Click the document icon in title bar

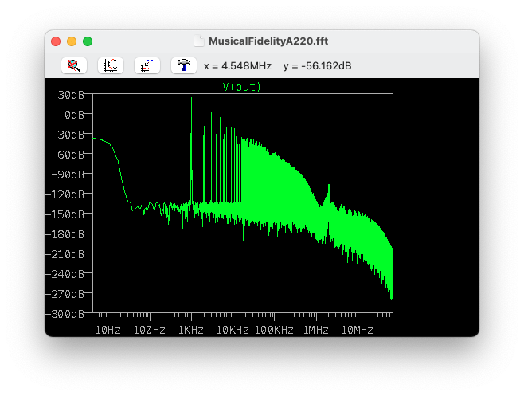pos(199,41)
